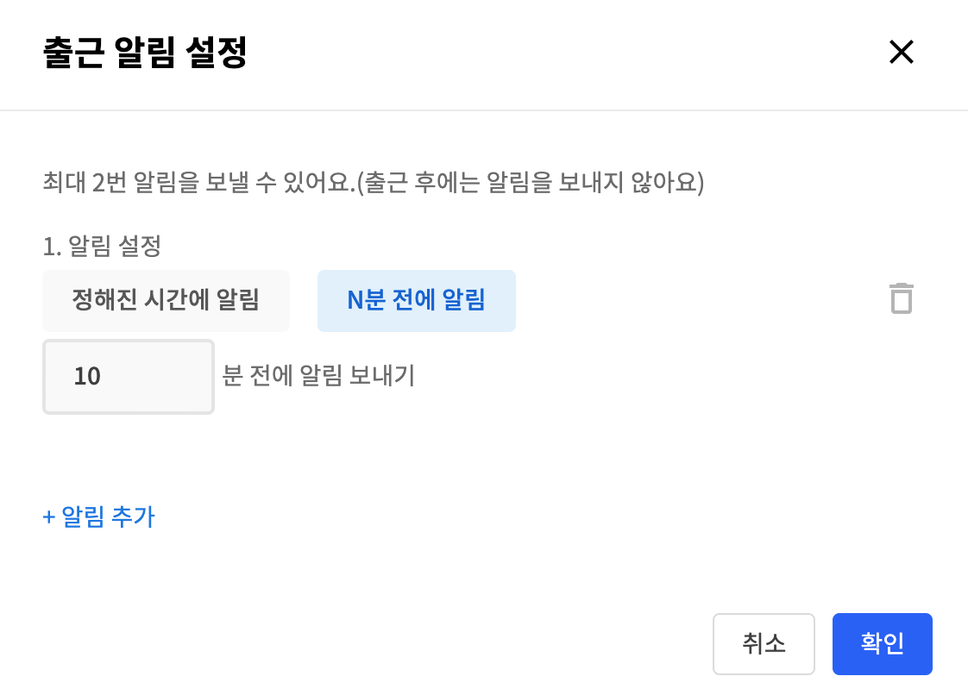Click the 분 전에 알림 보내기 label
The image size is (968, 695).
pyautogui.click(x=318, y=375)
